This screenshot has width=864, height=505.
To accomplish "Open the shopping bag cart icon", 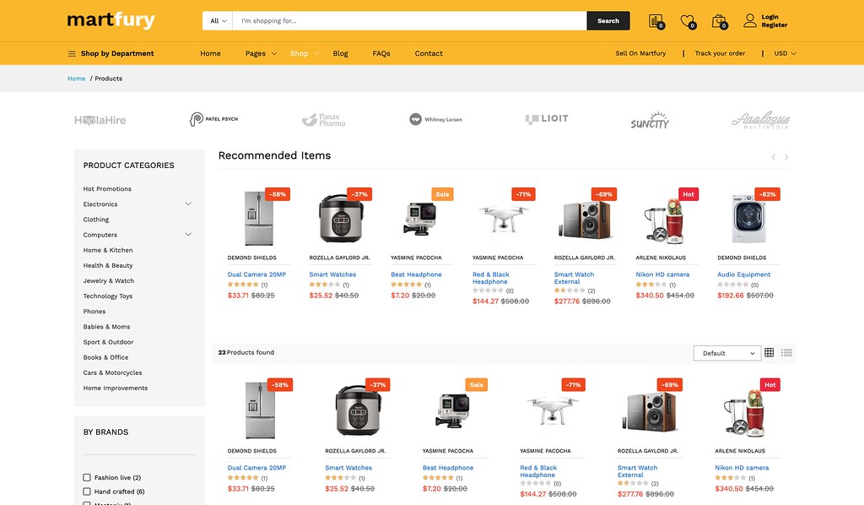I will pos(718,21).
